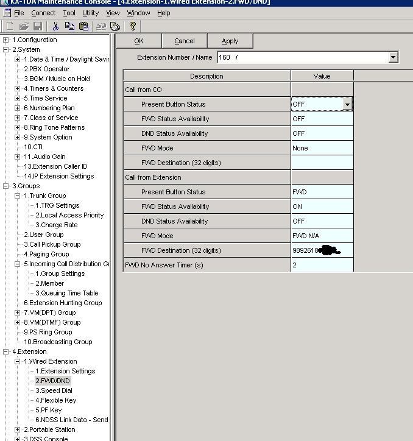Click the Help question mark icon
The image size is (413, 441).
(133, 26)
